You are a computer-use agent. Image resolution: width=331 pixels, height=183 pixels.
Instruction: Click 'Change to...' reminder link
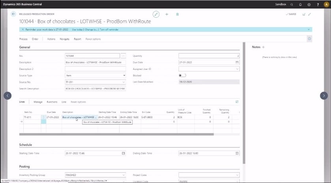pos(91,30)
